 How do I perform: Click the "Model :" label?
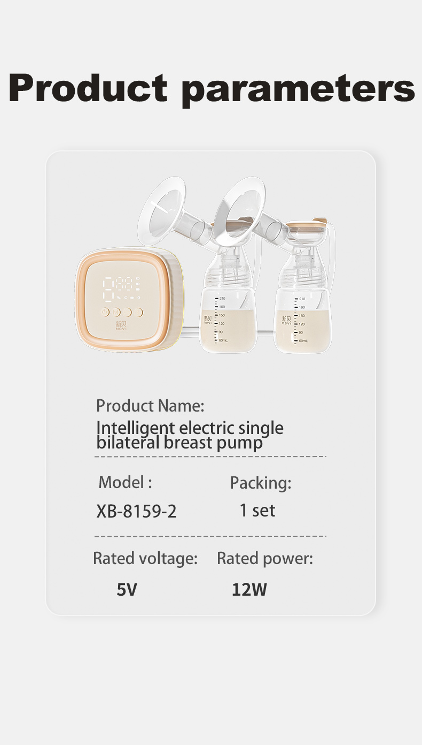click(125, 482)
